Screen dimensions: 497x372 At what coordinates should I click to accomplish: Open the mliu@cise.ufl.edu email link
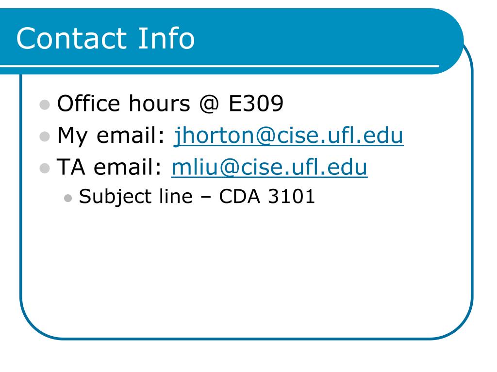[x=269, y=167]
